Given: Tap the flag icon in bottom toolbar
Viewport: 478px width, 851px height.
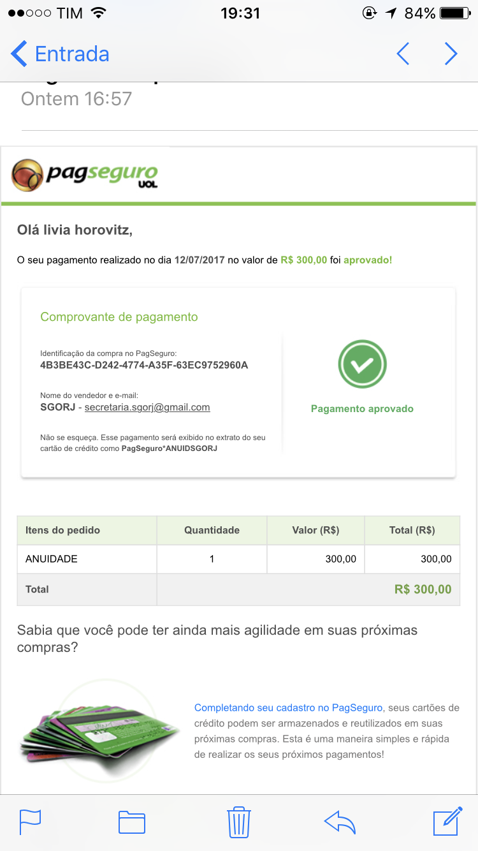Looking at the screenshot, I should click(x=30, y=821).
